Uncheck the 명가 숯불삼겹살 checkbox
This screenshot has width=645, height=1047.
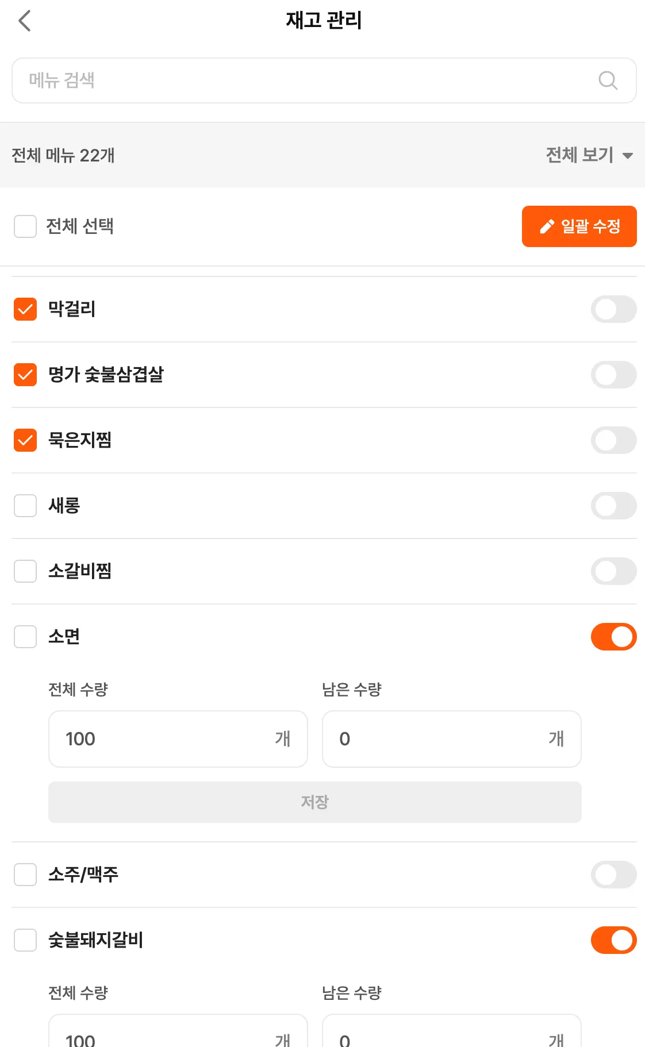[x=25, y=375]
